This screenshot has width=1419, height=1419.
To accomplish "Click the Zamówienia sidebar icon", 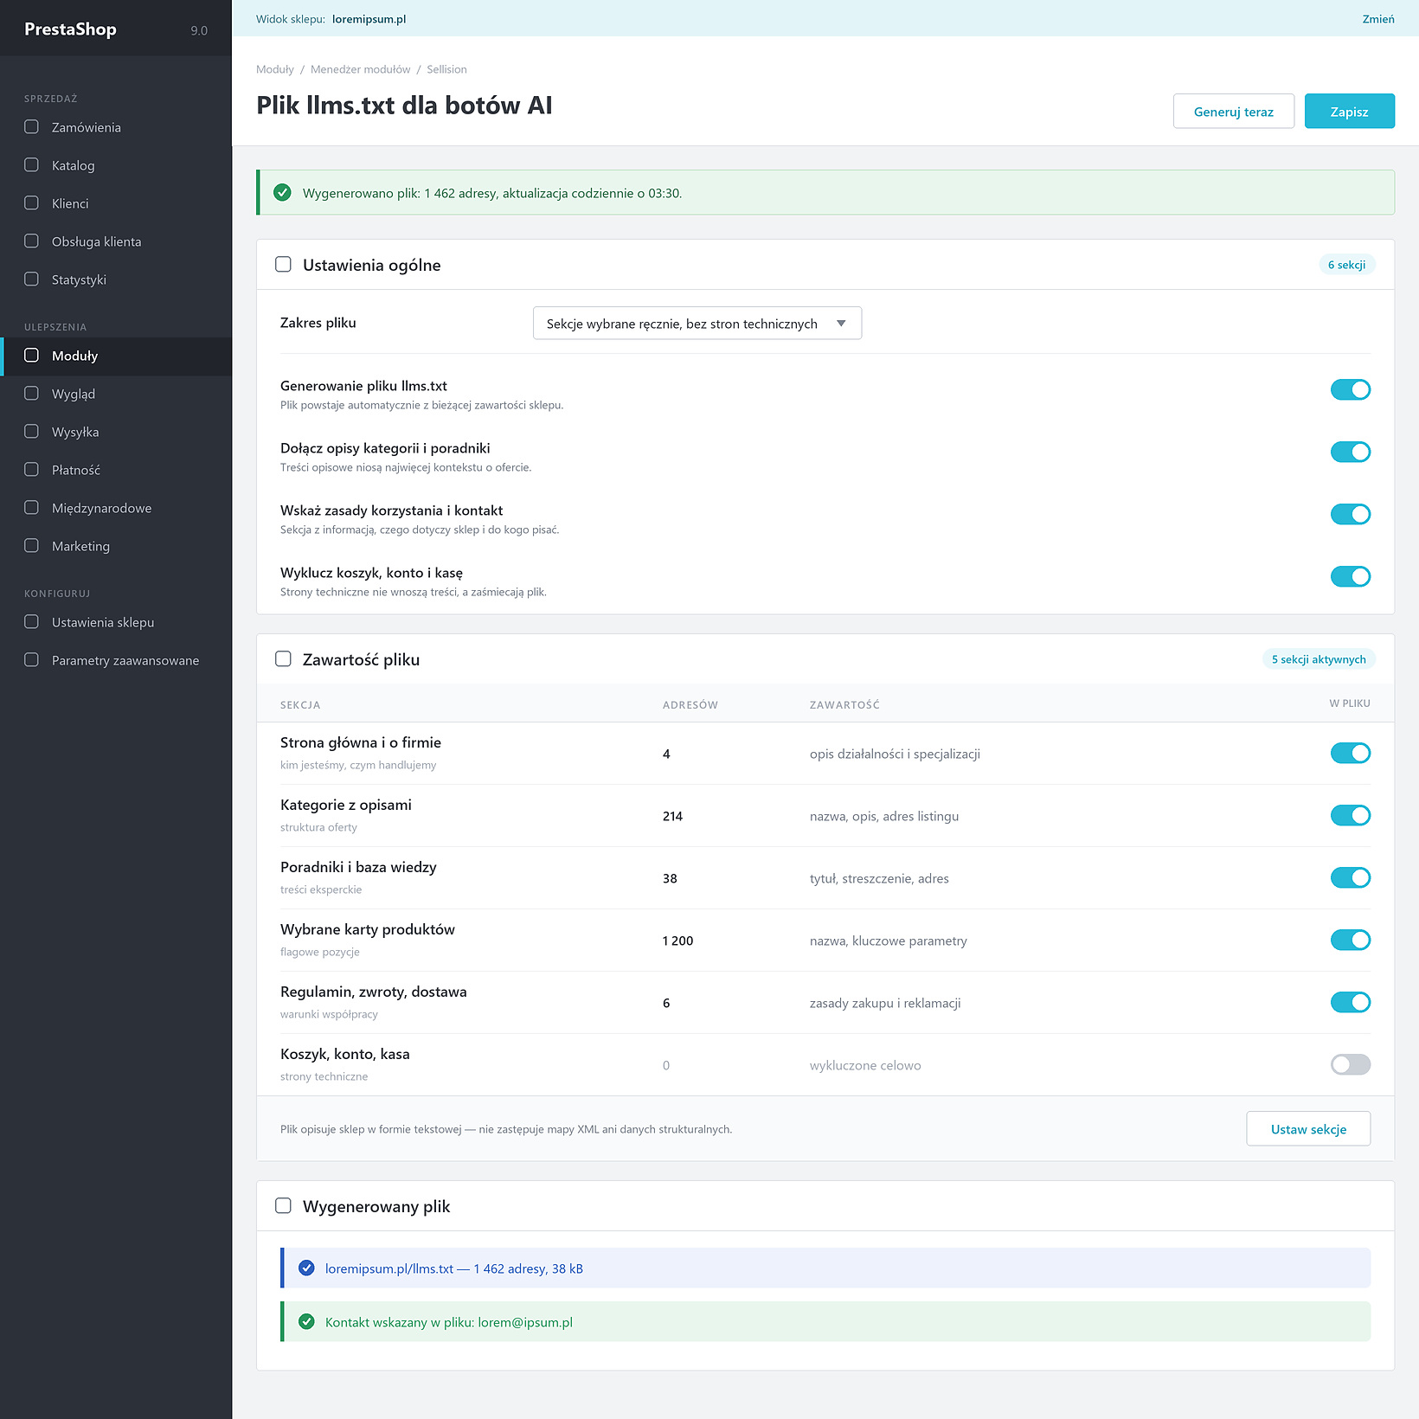I will tap(31, 127).
